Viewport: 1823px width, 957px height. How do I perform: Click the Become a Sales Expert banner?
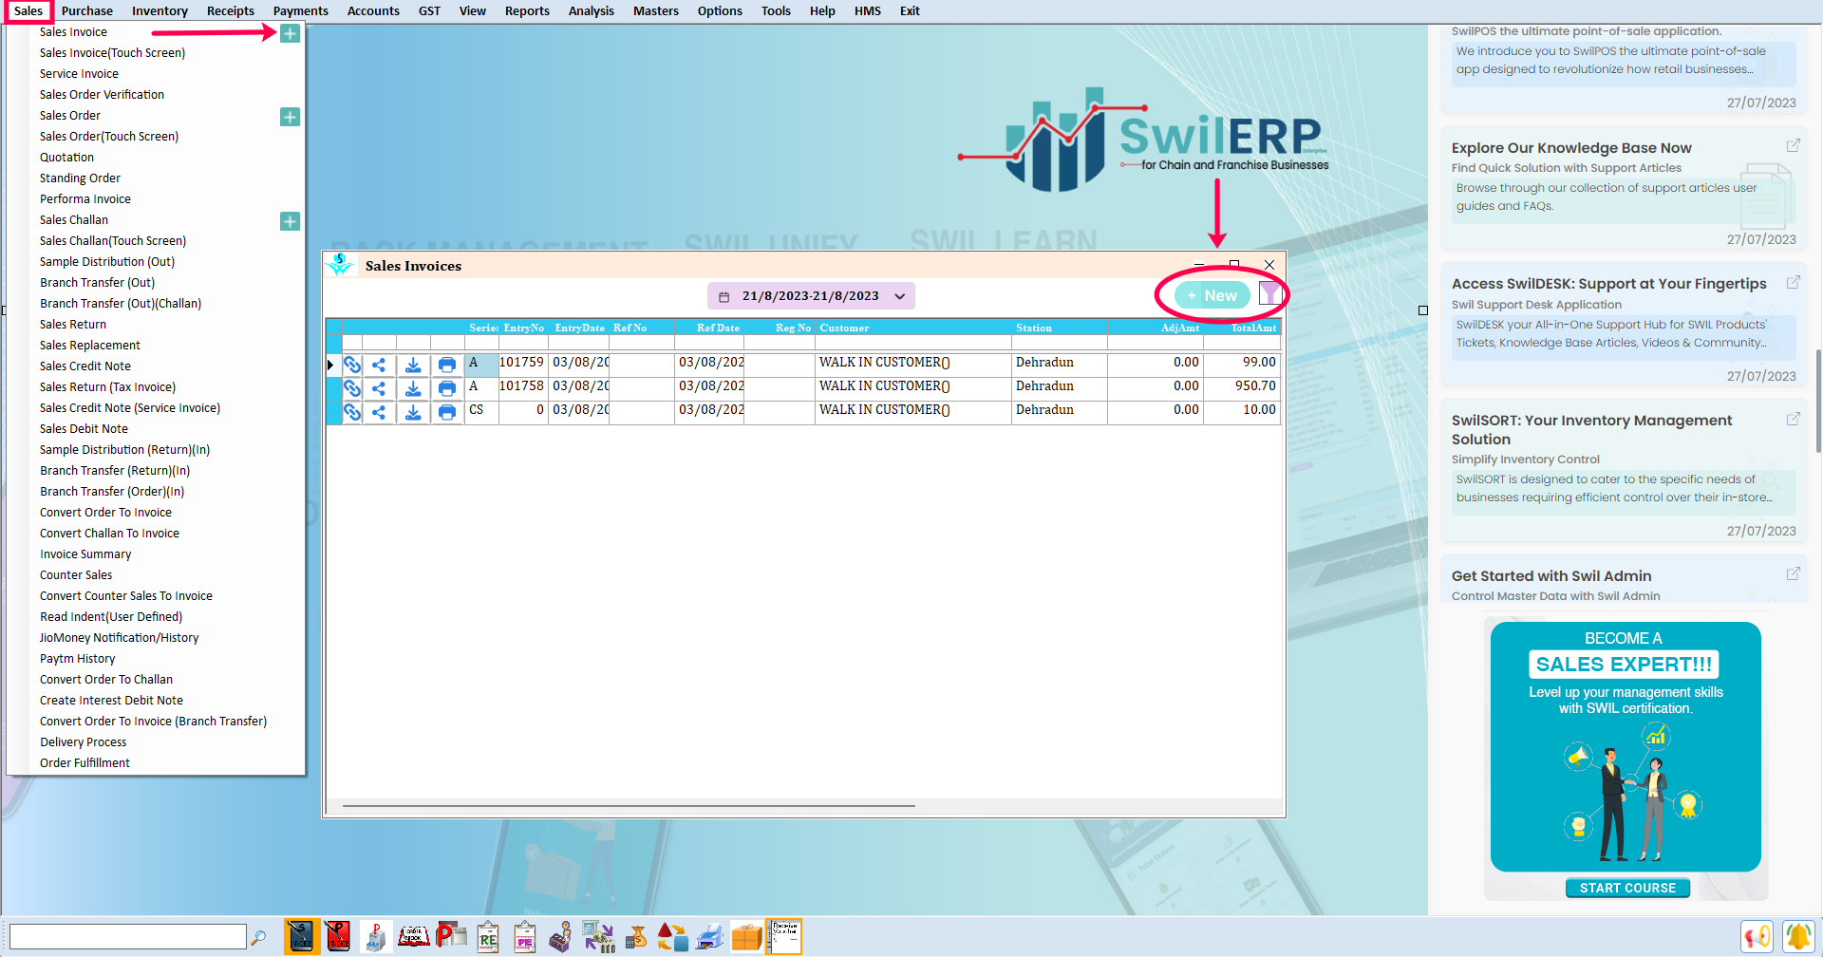pyautogui.click(x=1626, y=746)
